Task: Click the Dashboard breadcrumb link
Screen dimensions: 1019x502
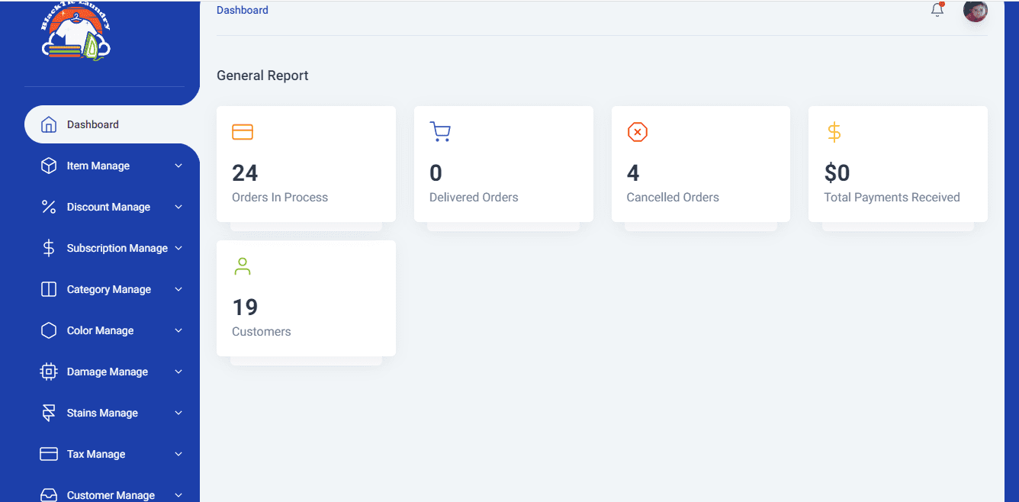Action: 243,11
